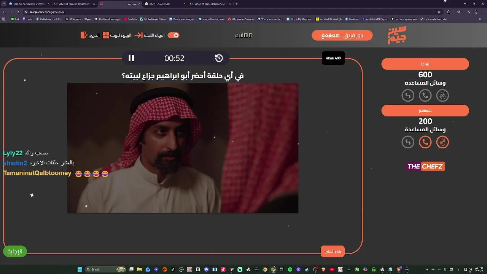Click the انتهاء اللعبة end game arrow icon

(138, 35)
